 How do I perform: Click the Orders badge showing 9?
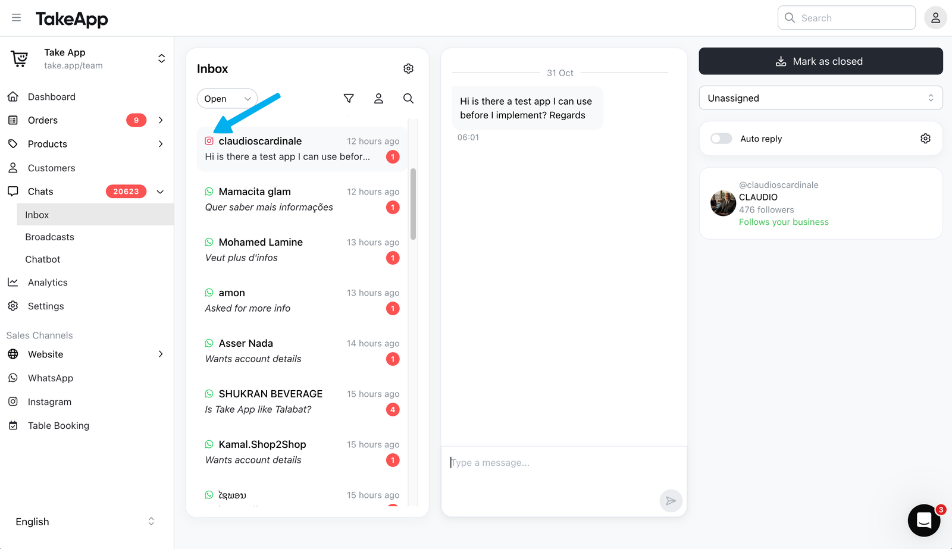136,120
